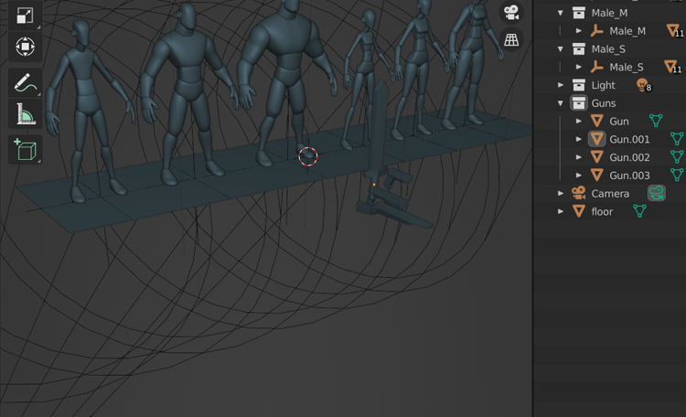Expand the Camera object row

pos(561,193)
